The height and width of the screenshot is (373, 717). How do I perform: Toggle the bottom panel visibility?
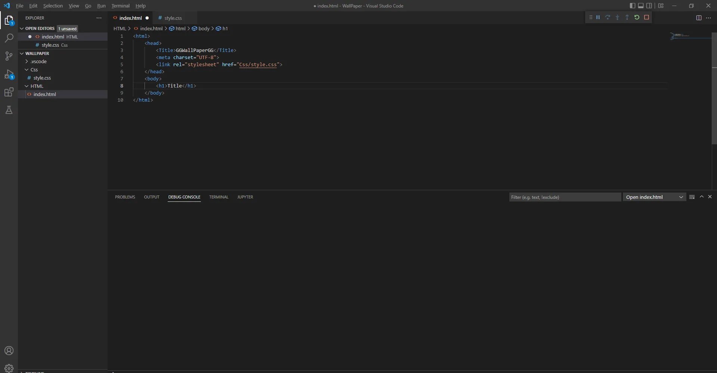(x=641, y=6)
